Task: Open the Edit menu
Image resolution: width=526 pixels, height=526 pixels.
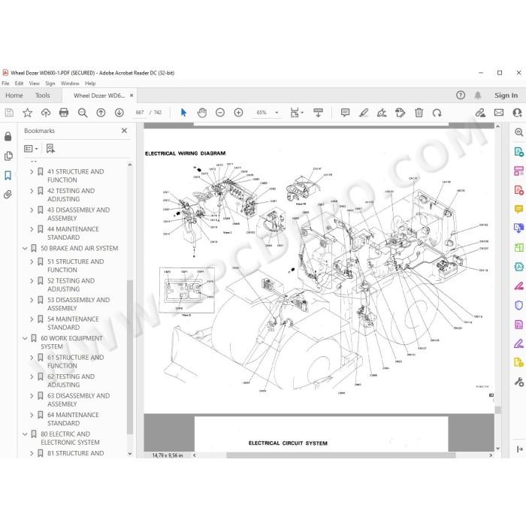Action: click(19, 83)
